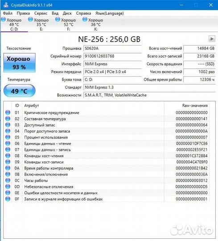Click raw value 00000002E55F21
The width and height of the screenshot is (218, 241).
click(192, 150)
